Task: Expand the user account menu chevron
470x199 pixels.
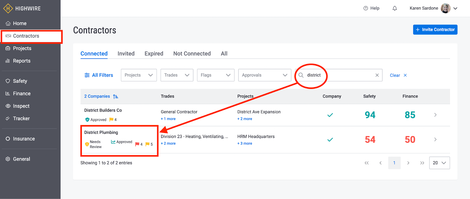Action: (455, 8)
